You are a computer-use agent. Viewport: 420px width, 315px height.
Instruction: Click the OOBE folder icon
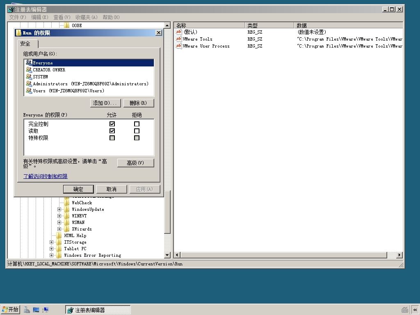[67, 25]
